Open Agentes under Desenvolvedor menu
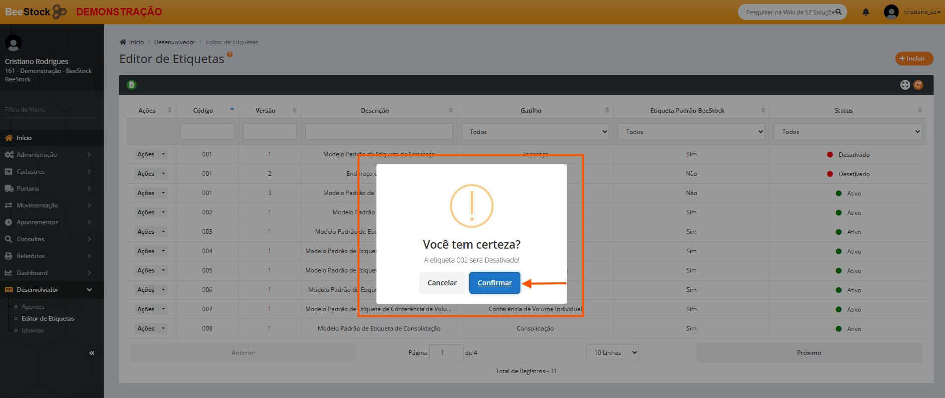The height and width of the screenshot is (398, 945). coord(33,307)
